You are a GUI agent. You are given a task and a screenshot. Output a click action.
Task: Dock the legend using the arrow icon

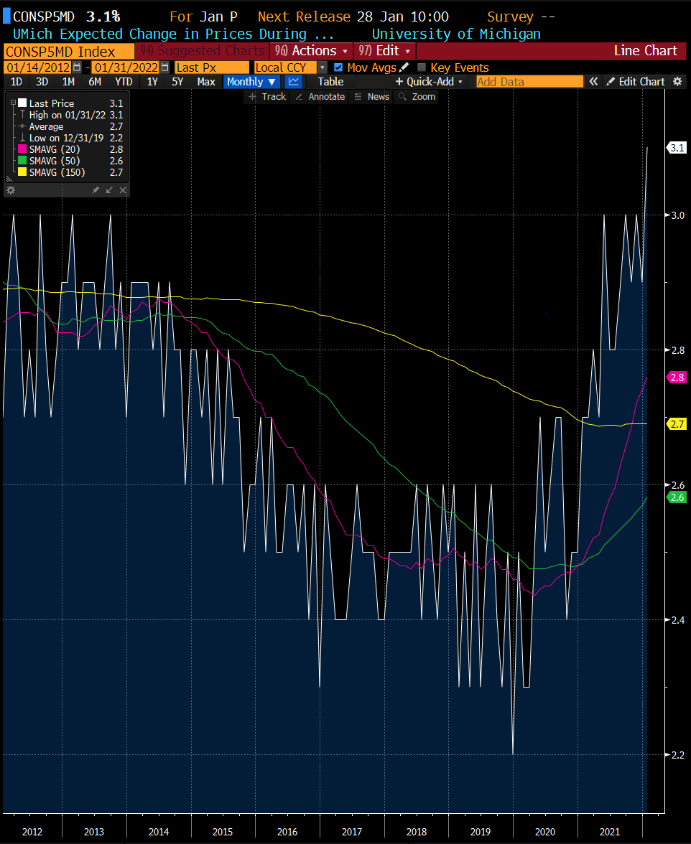point(109,190)
